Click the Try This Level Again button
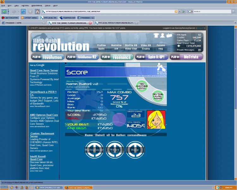Image resolution: width=237 pixels, height=190 pixels. pos(158,96)
